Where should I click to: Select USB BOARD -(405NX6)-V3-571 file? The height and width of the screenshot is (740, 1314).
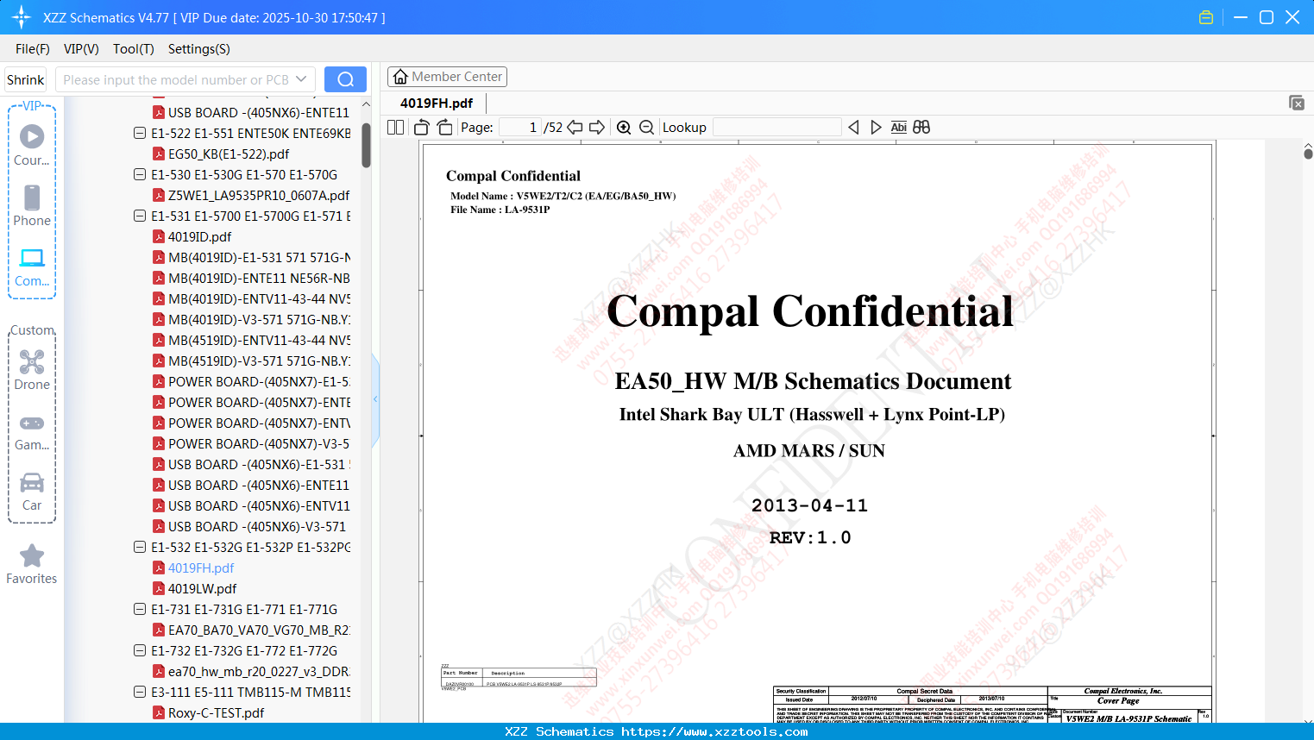pyautogui.click(x=249, y=526)
